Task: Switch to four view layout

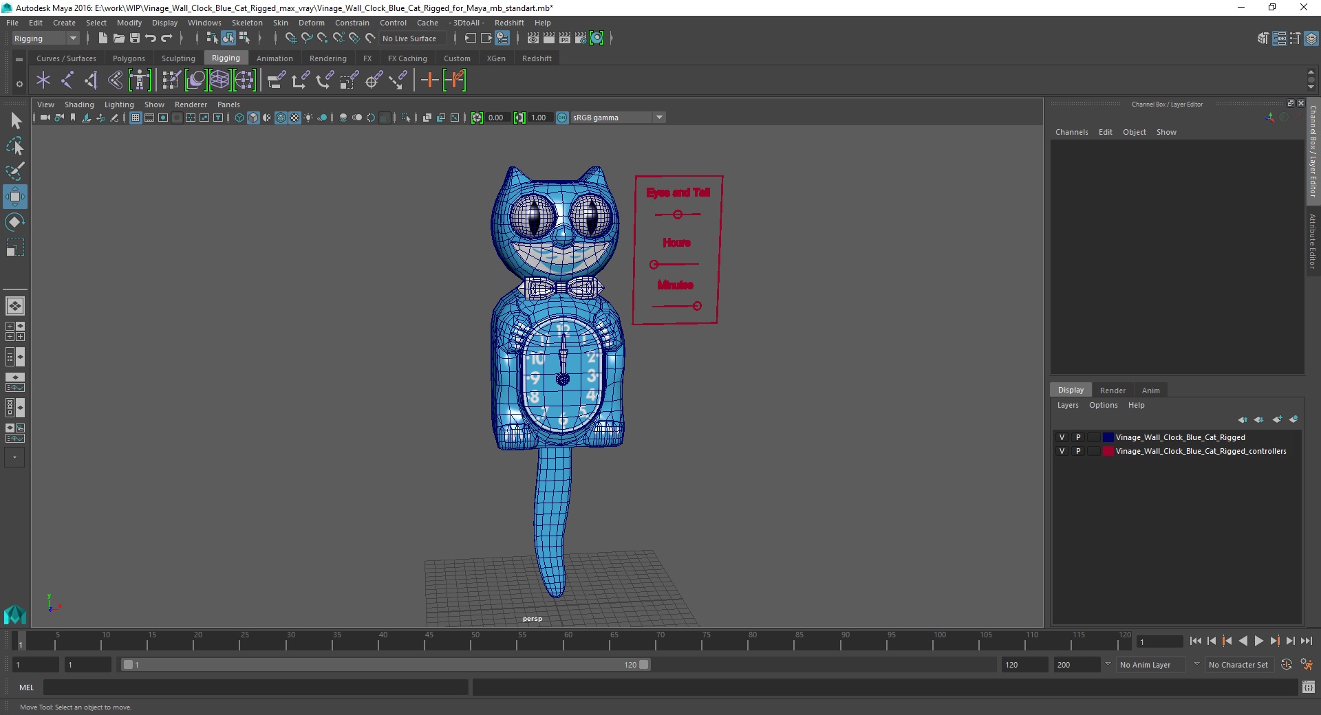Action: click(x=15, y=331)
